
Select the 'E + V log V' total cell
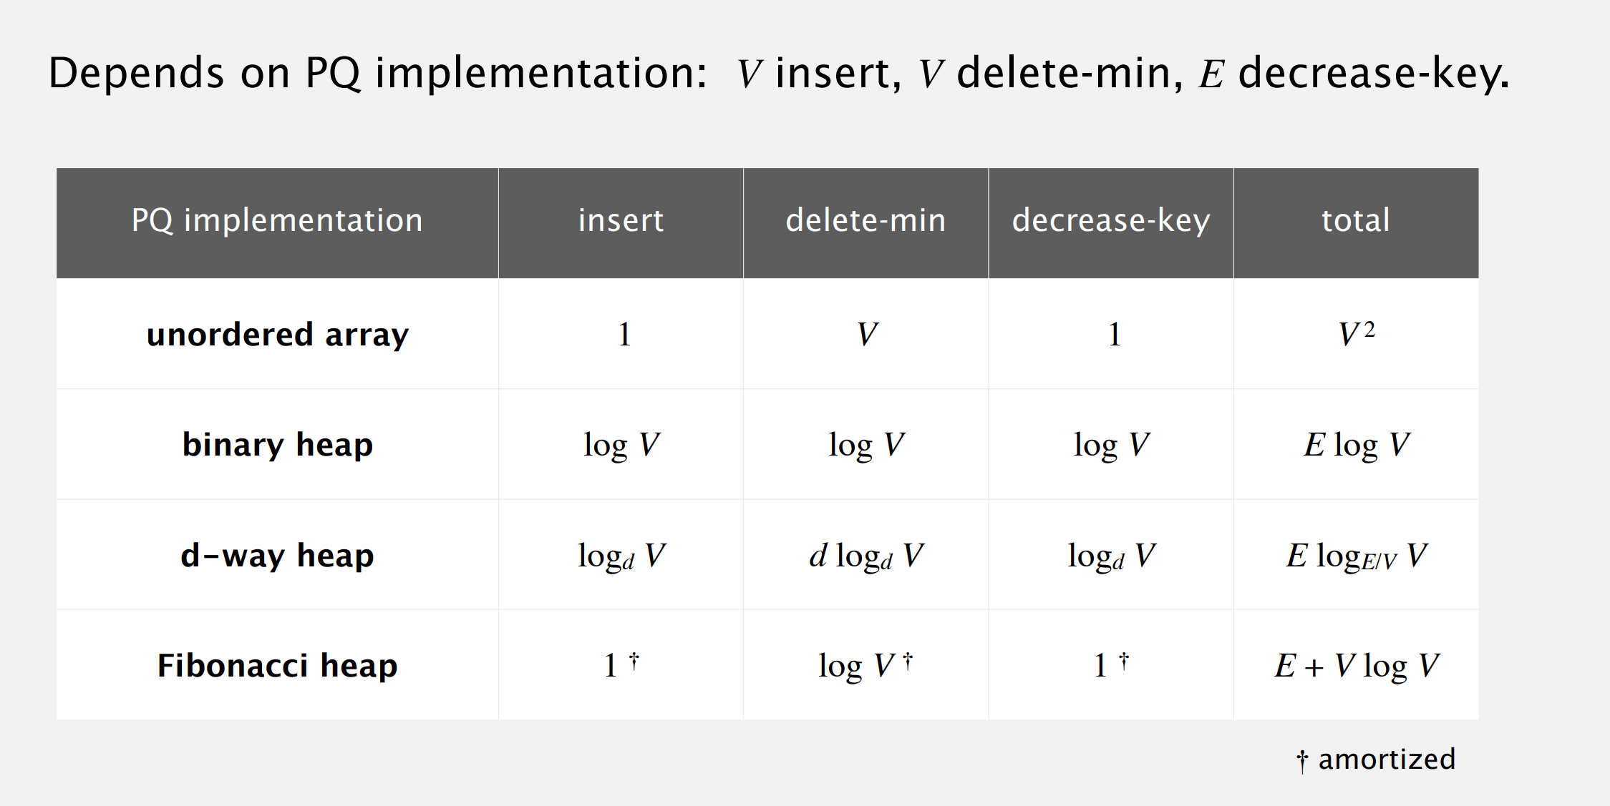point(1356,666)
